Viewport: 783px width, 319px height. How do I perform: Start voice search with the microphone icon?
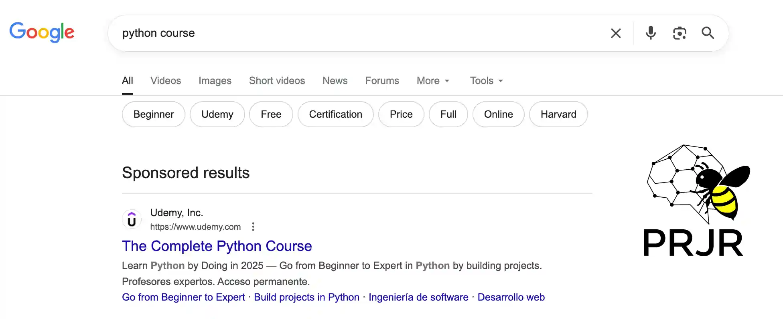coord(651,33)
